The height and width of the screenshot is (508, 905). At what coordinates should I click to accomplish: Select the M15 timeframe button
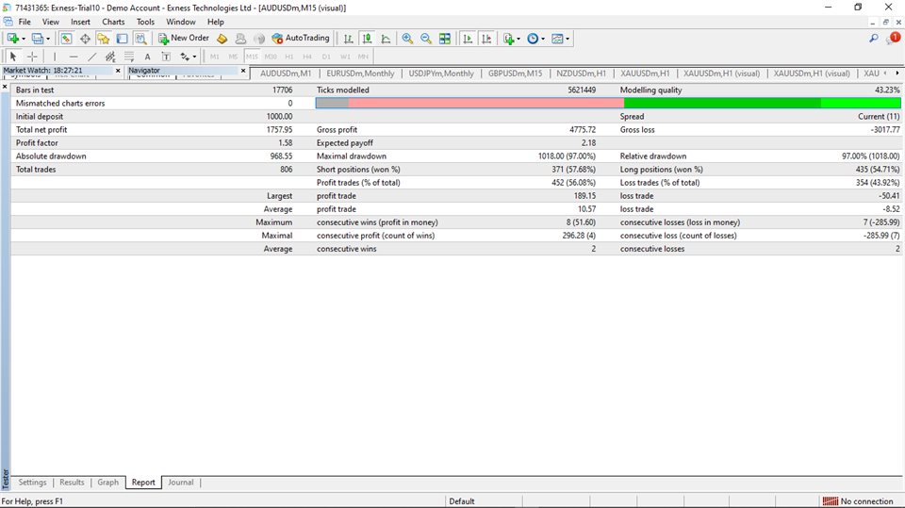252,57
